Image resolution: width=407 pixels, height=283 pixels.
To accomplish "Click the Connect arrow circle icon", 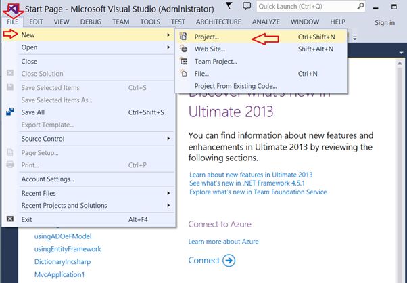I will pos(229,261).
